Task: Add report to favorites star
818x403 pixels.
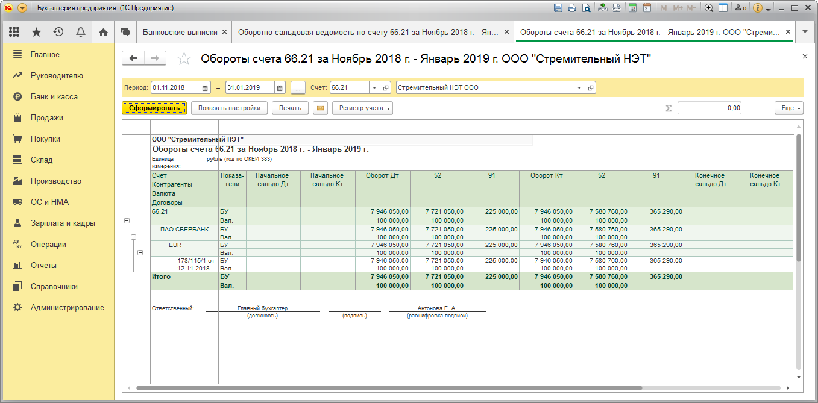Action: click(x=184, y=58)
